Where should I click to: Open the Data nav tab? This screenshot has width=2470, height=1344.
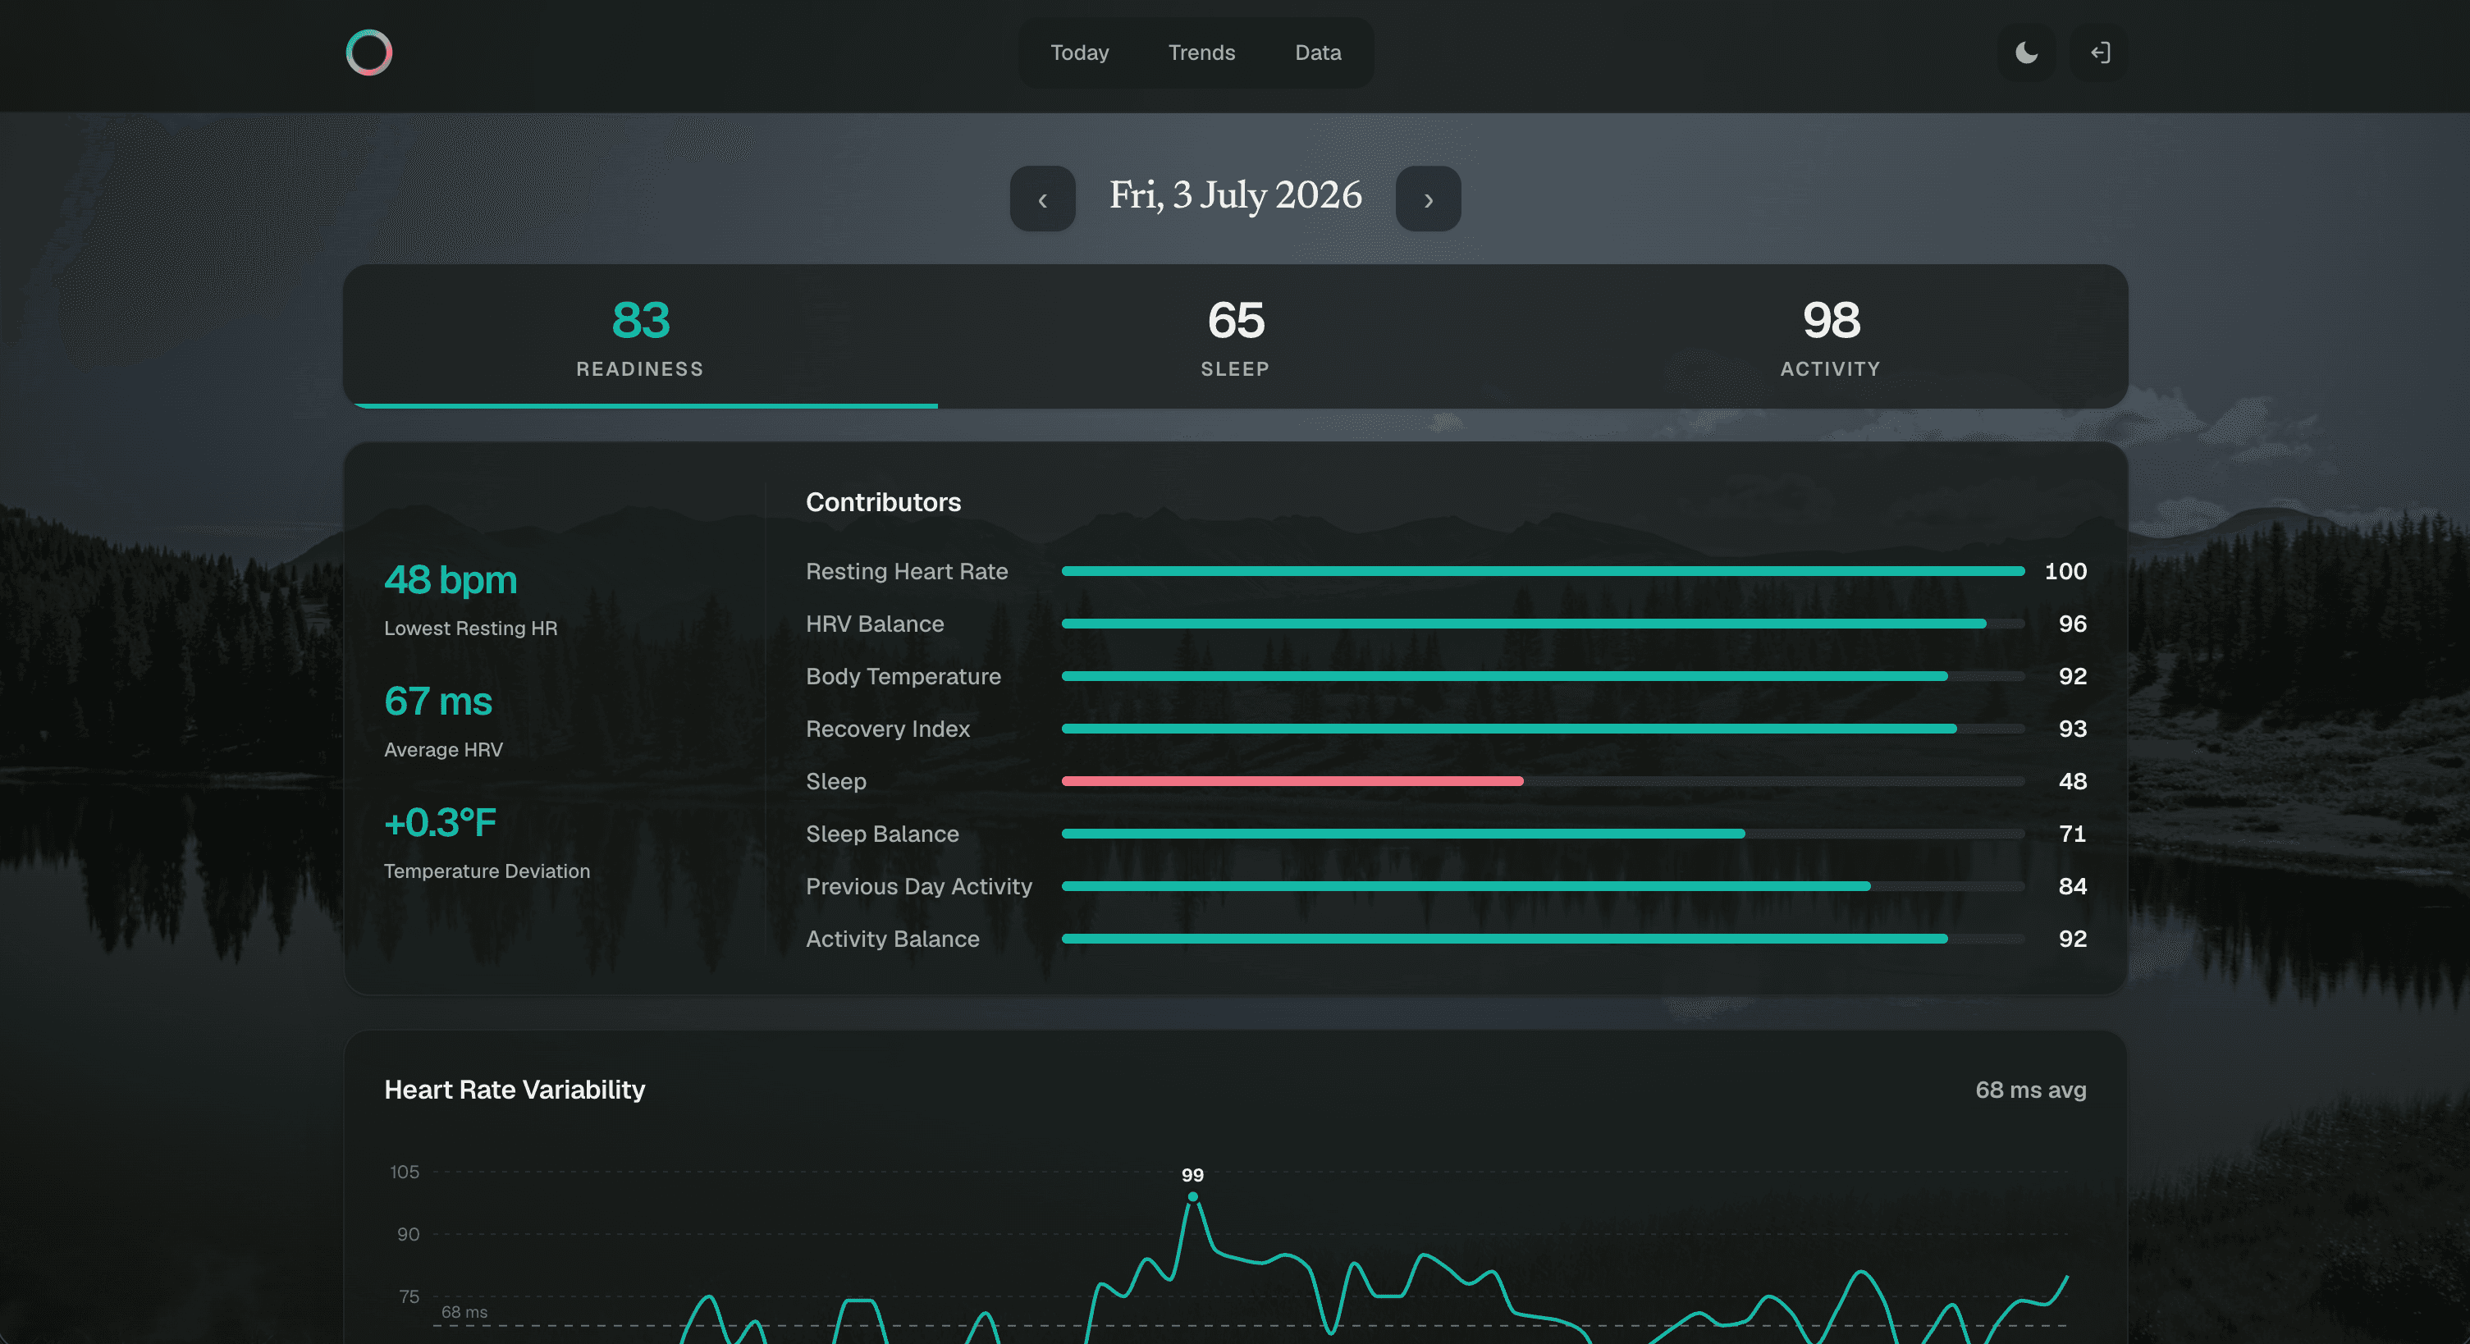(1317, 53)
